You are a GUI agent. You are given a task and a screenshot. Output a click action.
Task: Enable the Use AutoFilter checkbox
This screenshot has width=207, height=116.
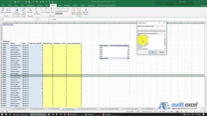(x=139, y=49)
